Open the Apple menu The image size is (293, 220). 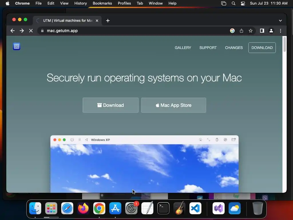[7, 3]
